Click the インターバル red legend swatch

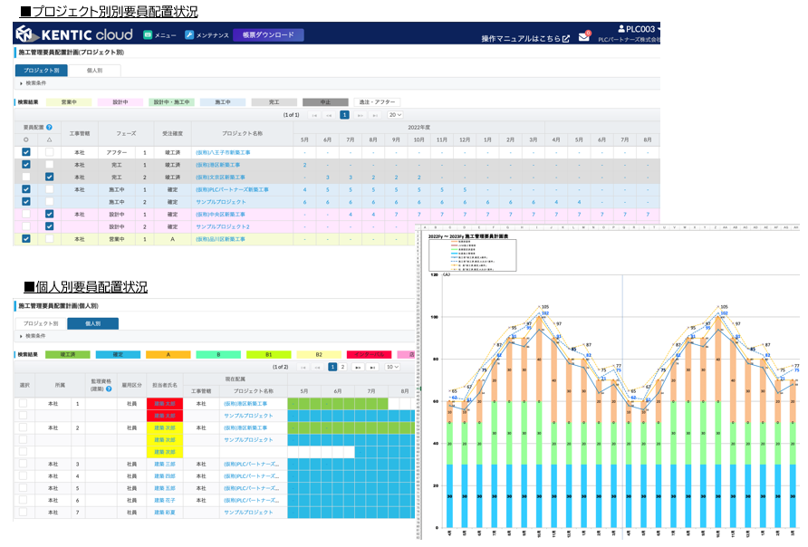tap(369, 354)
